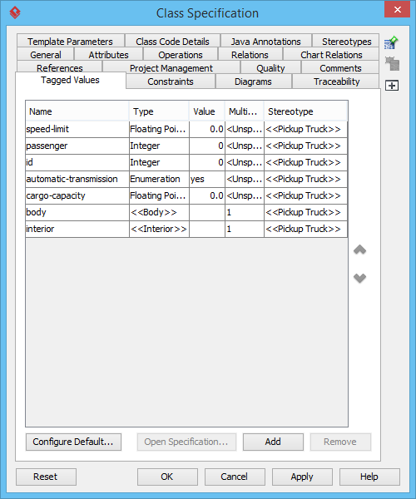Switch to the Class Code Details tab
Screen dimensions: 416x499
172,42
